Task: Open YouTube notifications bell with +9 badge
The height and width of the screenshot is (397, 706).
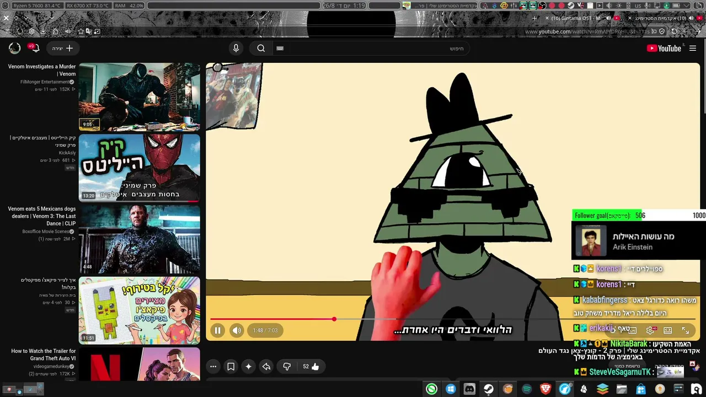Action: click(34, 48)
